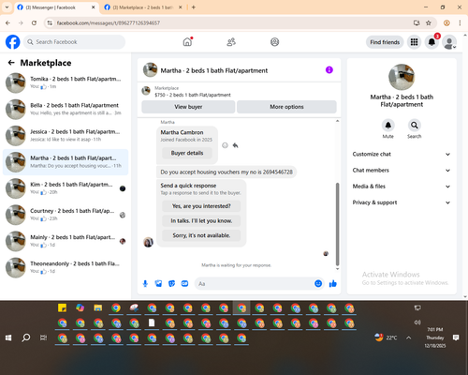The height and width of the screenshot is (375, 468).
Task: Go back using the Marketplace back arrow
Action: tap(11, 63)
